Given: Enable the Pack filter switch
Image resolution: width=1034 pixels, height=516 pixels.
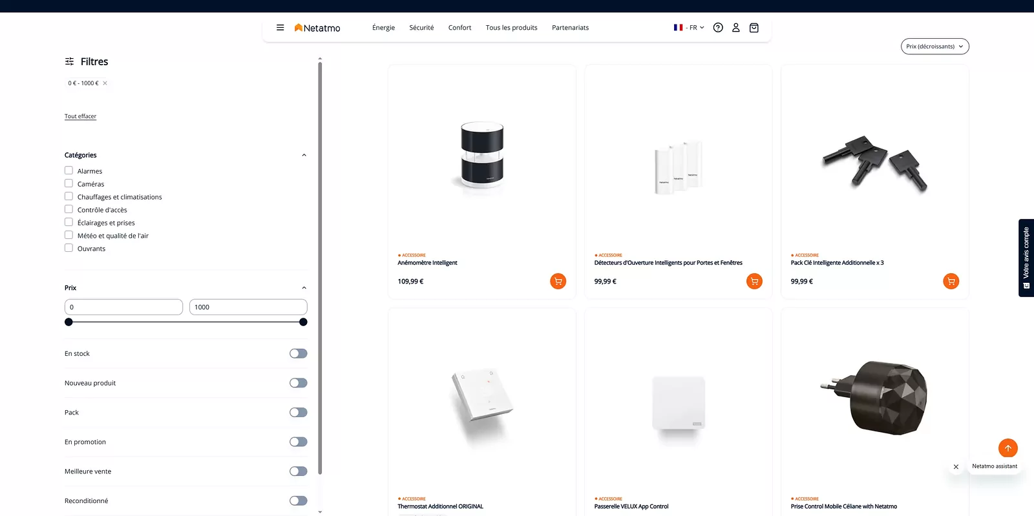Looking at the screenshot, I should tap(299, 413).
